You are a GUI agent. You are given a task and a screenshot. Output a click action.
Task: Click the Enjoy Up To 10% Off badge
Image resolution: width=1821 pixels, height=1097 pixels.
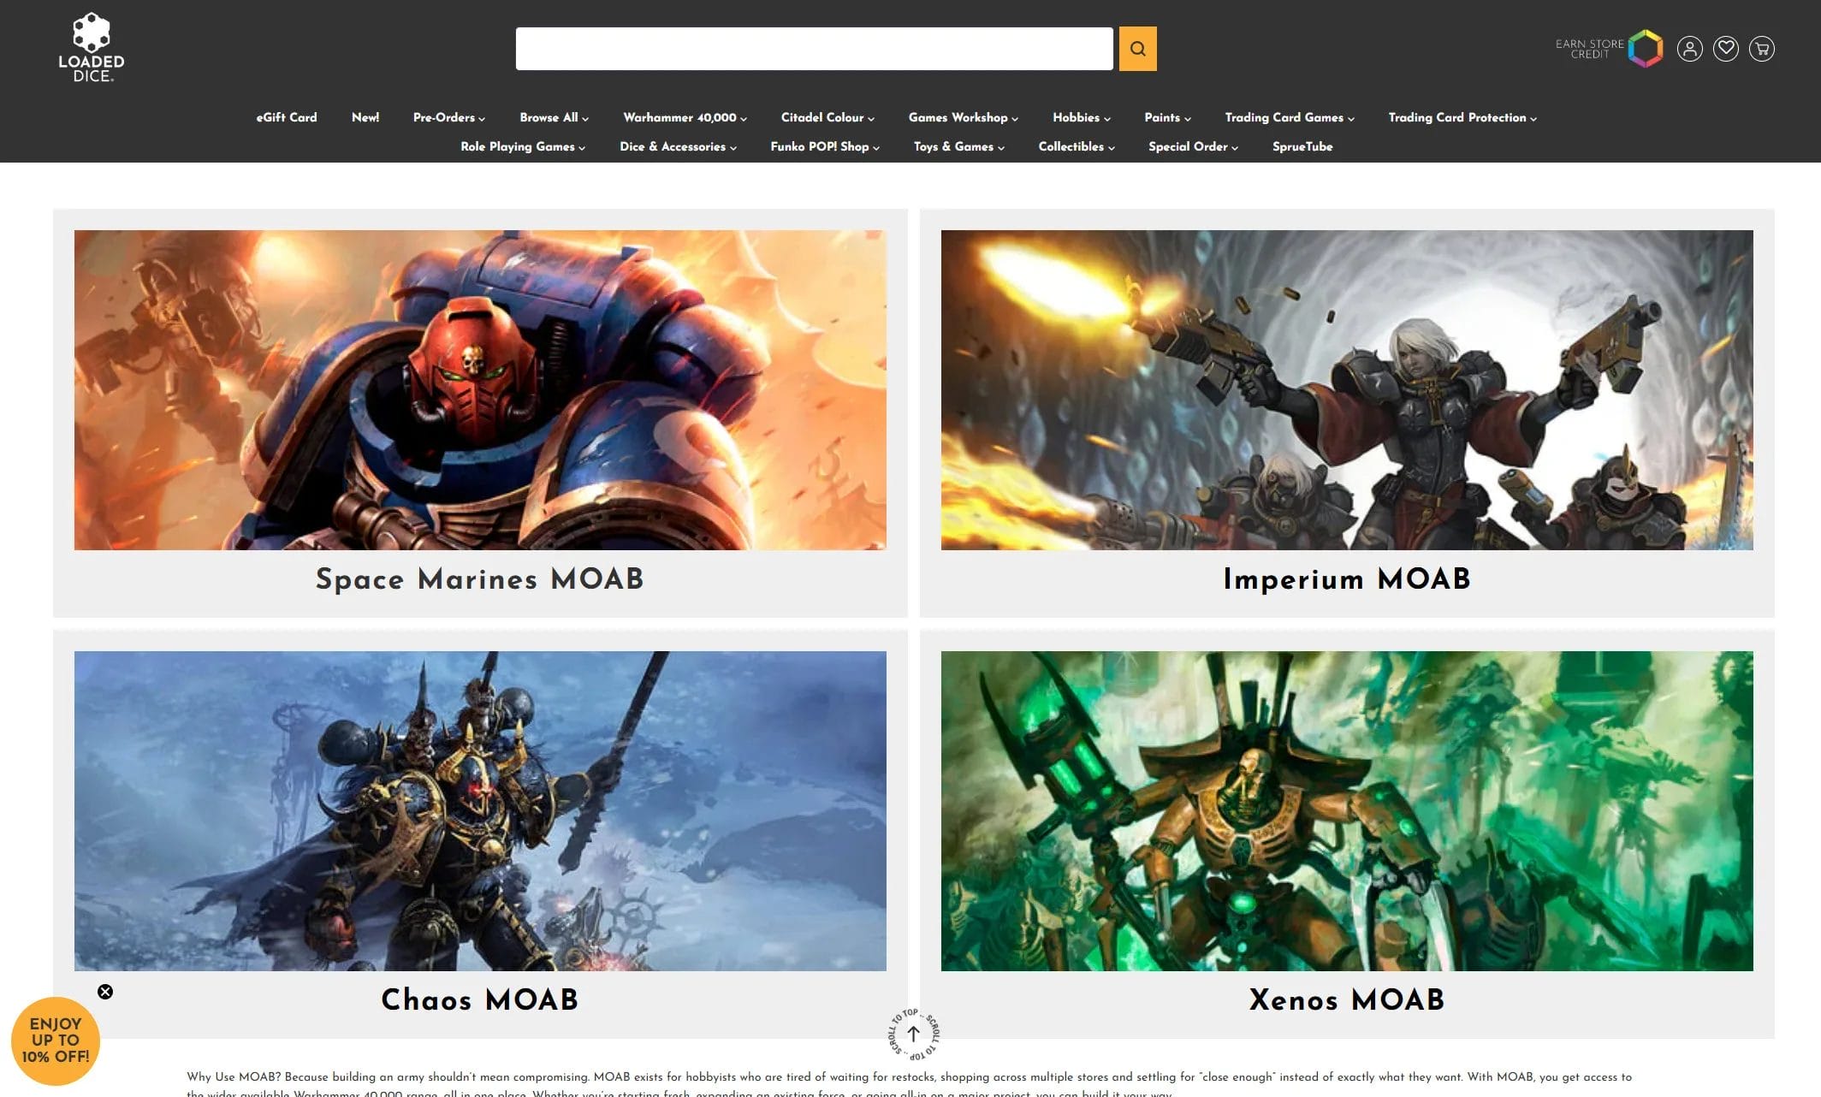click(56, 1041)
